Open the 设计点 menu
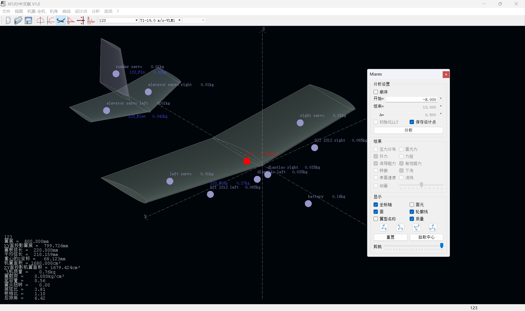 (x=81, y=11)
